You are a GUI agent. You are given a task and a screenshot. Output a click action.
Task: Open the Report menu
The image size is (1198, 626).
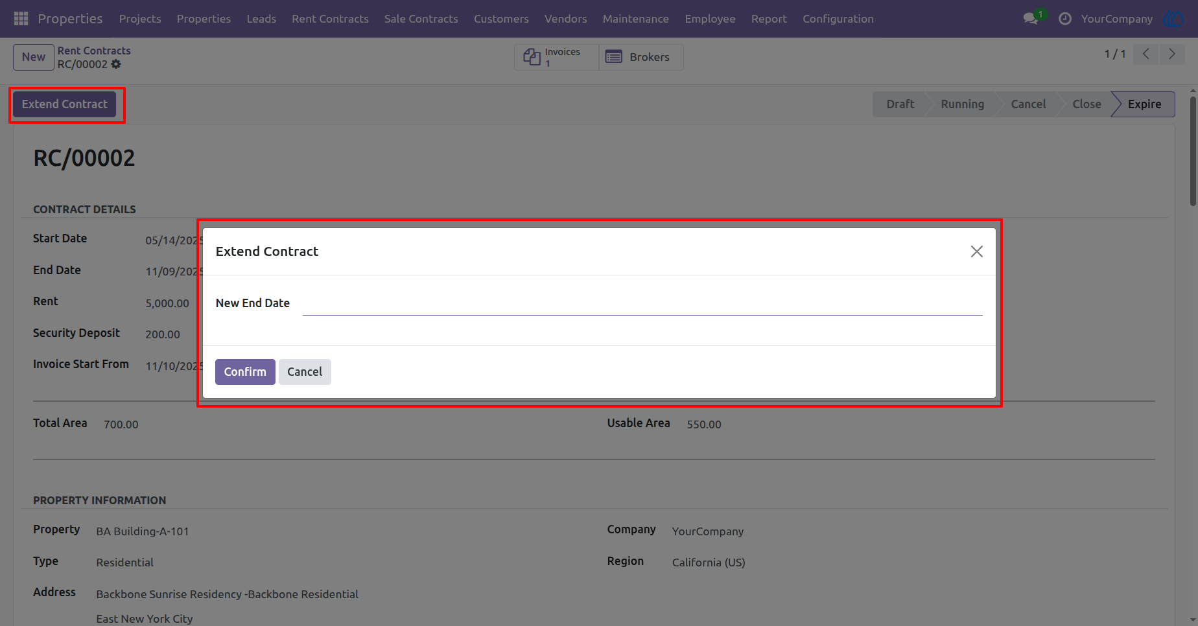(769, 19)
